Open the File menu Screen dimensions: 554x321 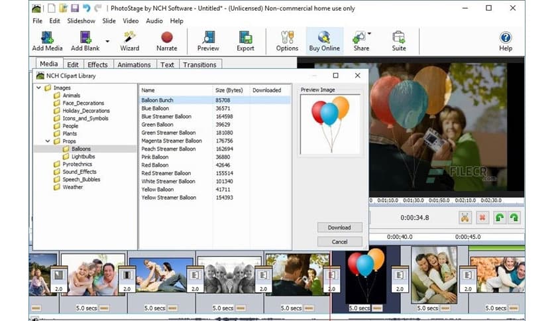[37, 21]
